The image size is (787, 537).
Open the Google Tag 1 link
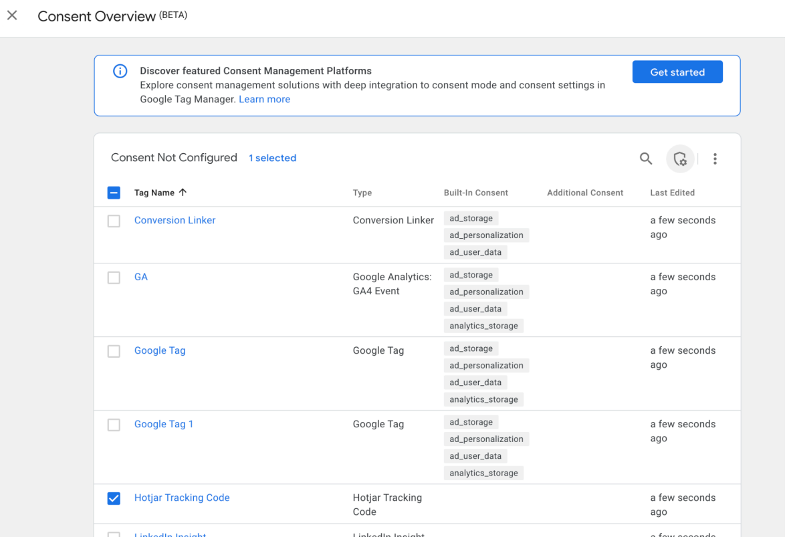(164, 424)
